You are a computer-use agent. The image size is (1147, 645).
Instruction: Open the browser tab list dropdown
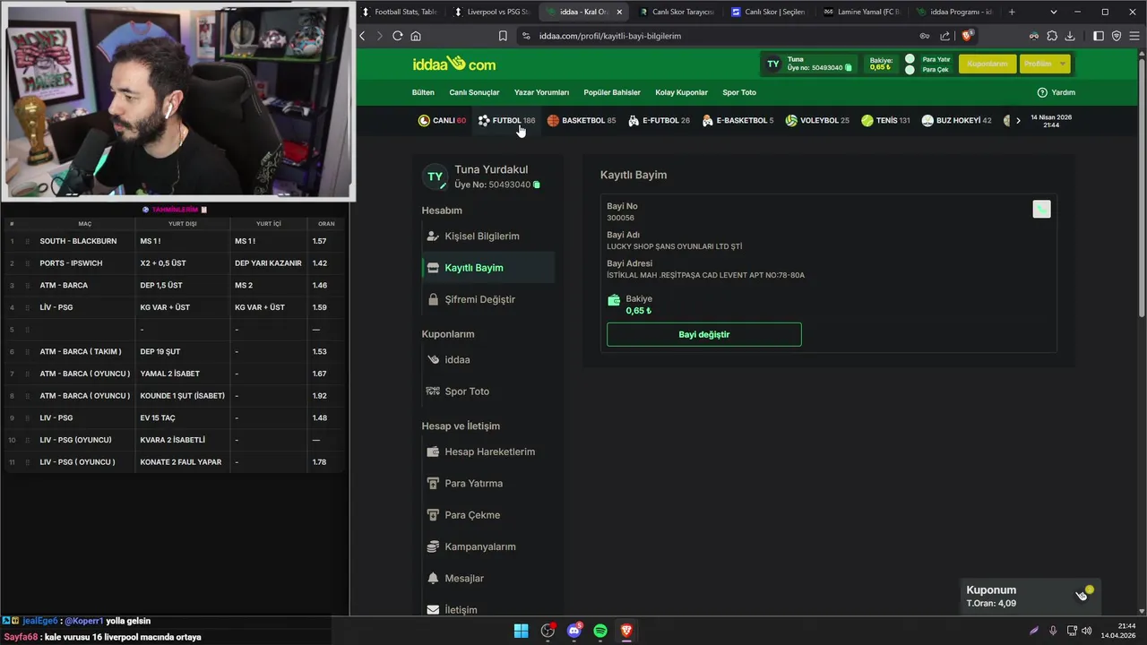click(x=1053, y=12)
